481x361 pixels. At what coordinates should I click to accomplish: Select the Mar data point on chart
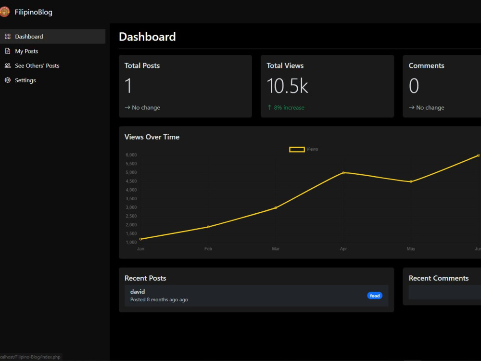(276, 208)
